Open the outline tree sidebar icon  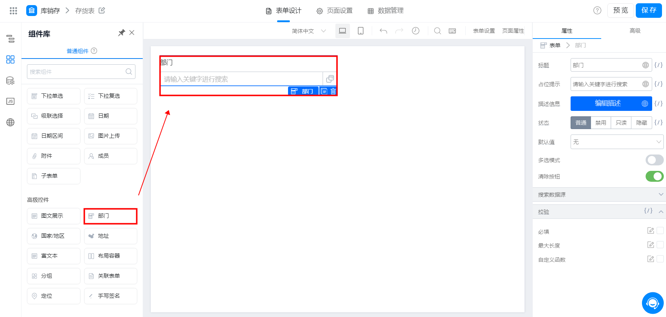tap(11, 39)
